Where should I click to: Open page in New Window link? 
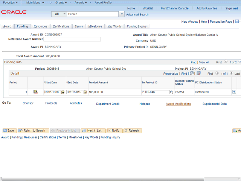tap(189, 21)
